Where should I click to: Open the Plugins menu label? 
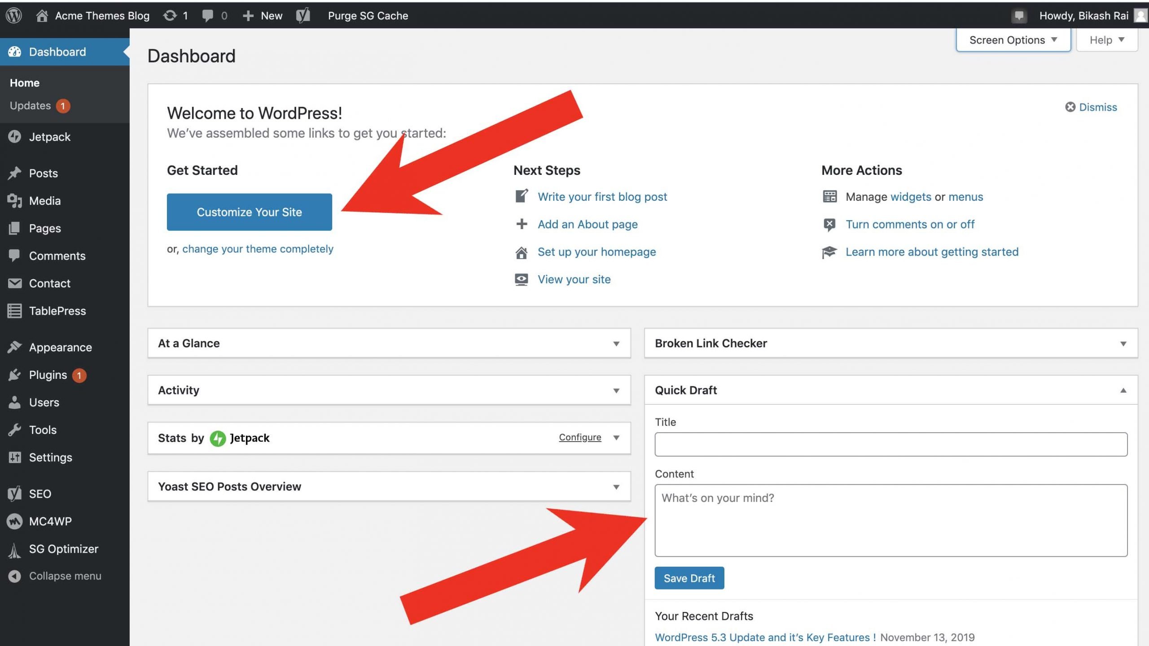(48, 375)
